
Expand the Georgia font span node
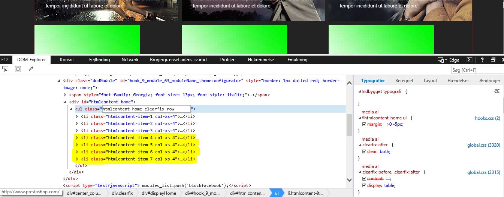coord(65,95)
